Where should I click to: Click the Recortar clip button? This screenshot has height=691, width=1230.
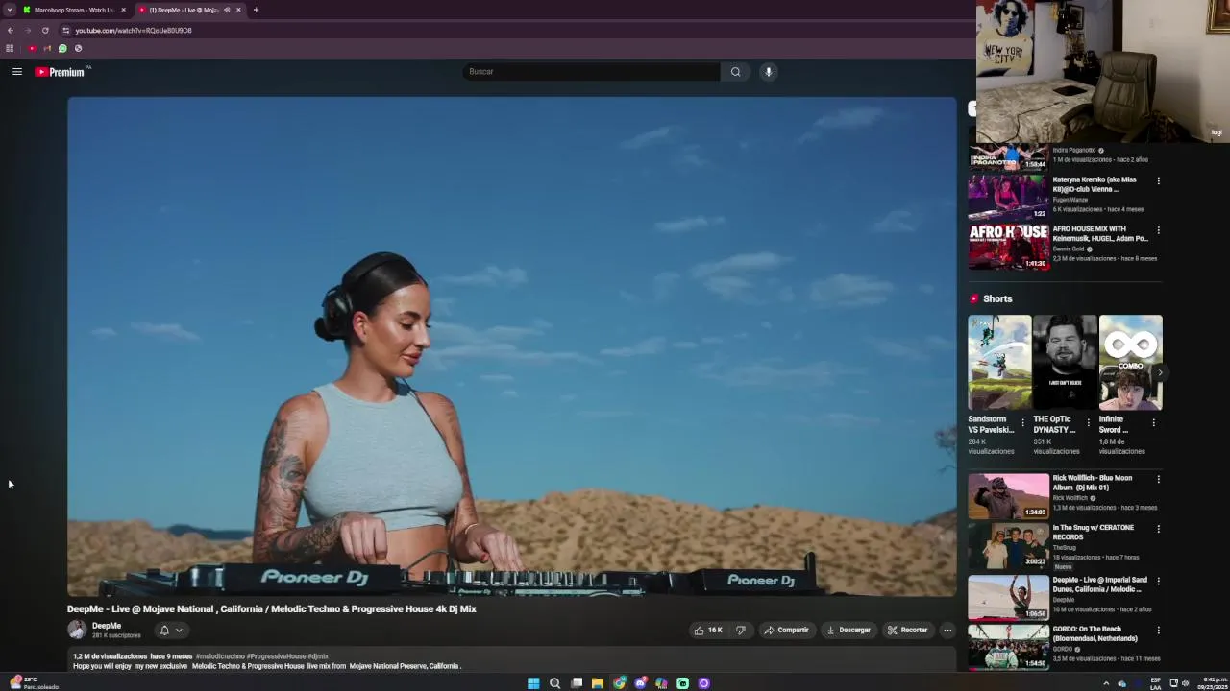[907, 630]
